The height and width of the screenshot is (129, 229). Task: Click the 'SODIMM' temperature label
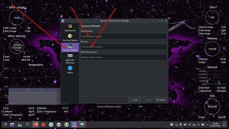(42, 108)
